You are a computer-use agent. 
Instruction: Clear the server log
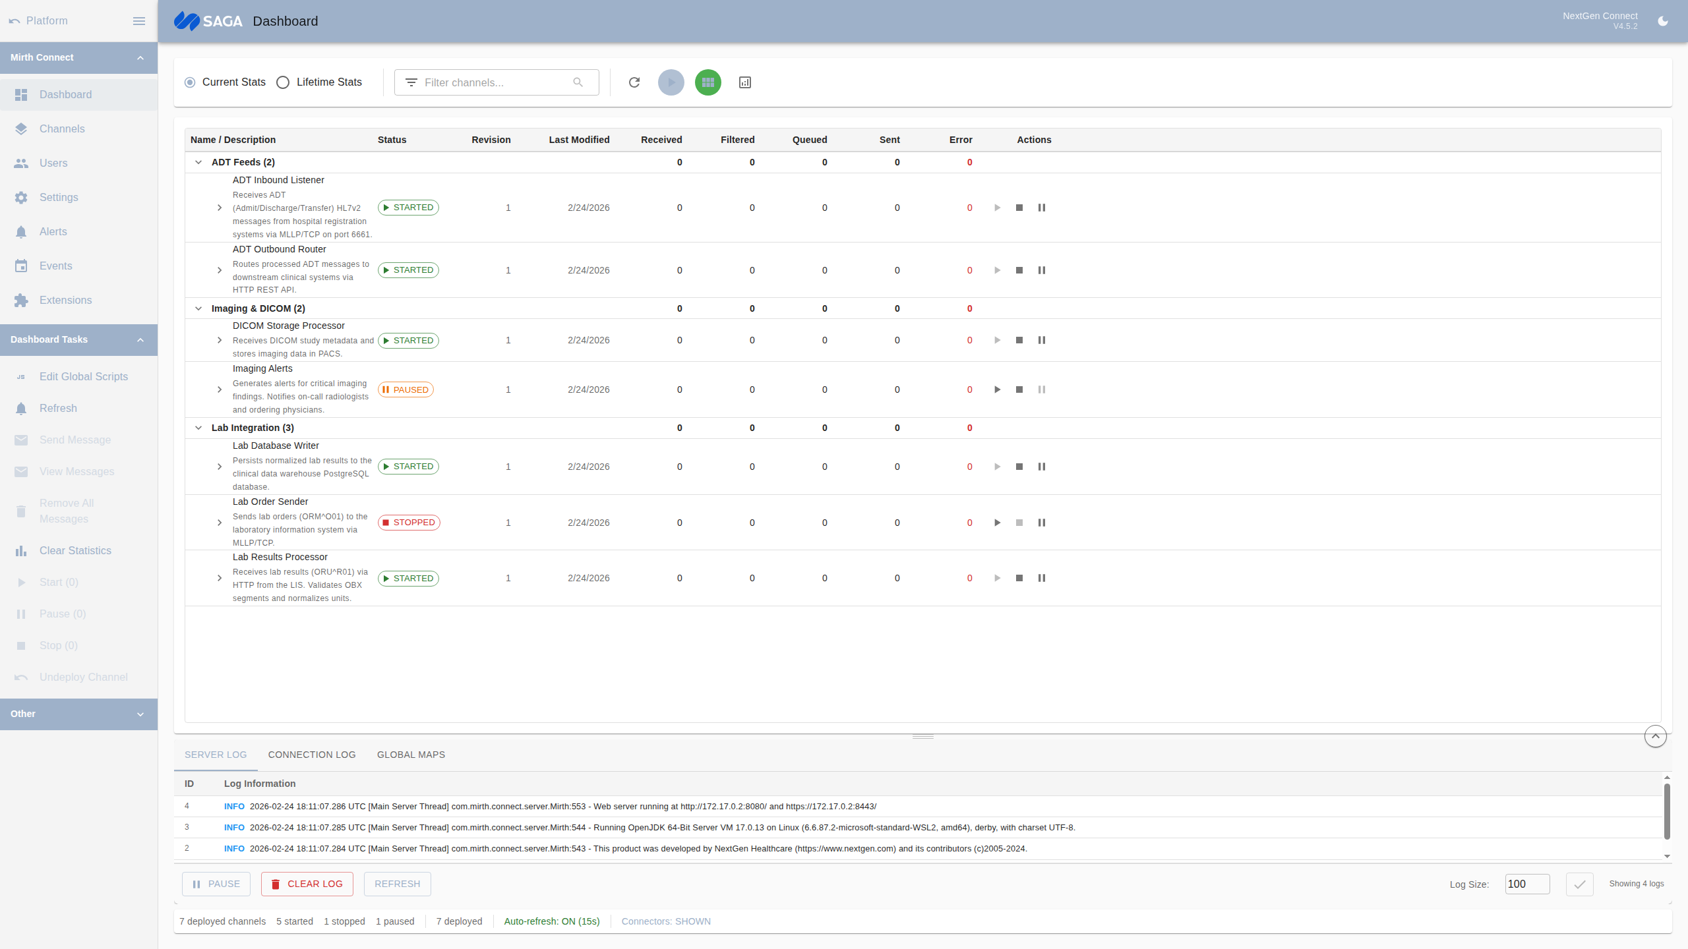coord(307,884)
